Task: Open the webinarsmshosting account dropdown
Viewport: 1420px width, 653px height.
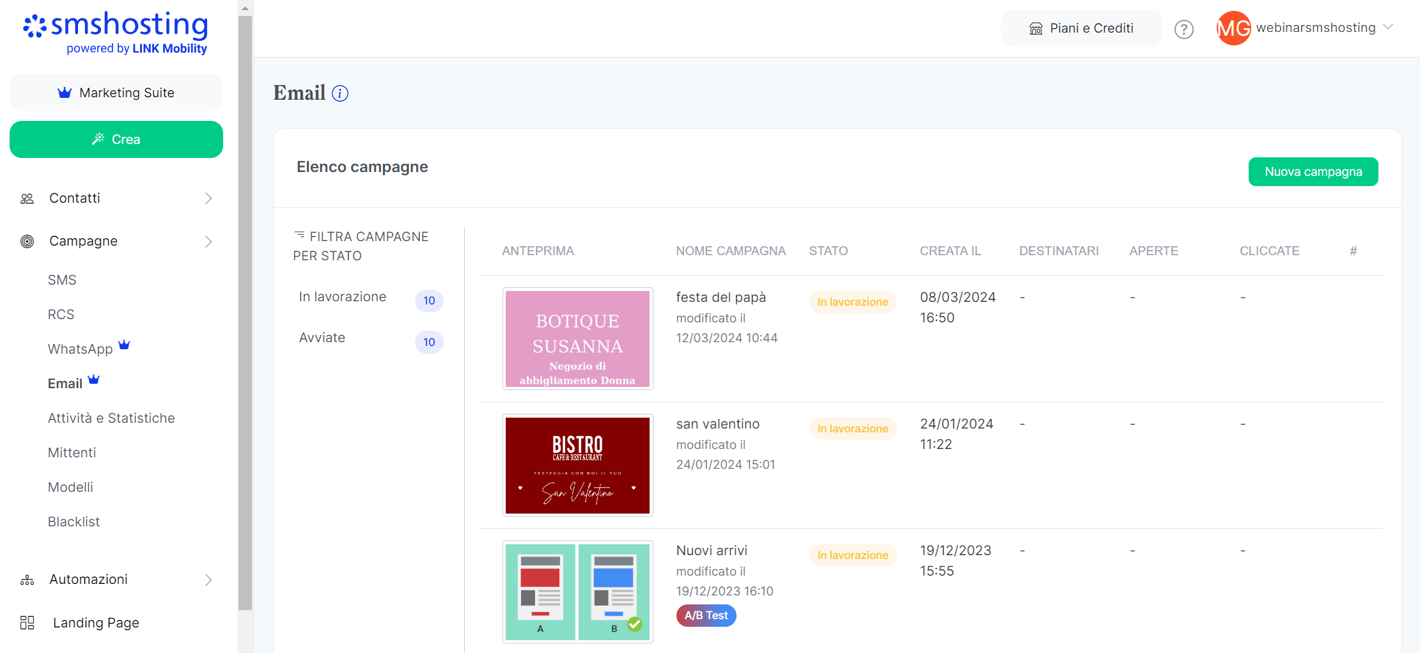Action: coord(1388,28)
